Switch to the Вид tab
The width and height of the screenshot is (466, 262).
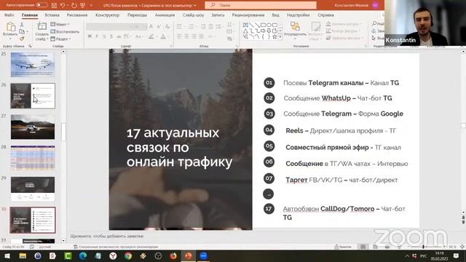click(x=275, y=15)
